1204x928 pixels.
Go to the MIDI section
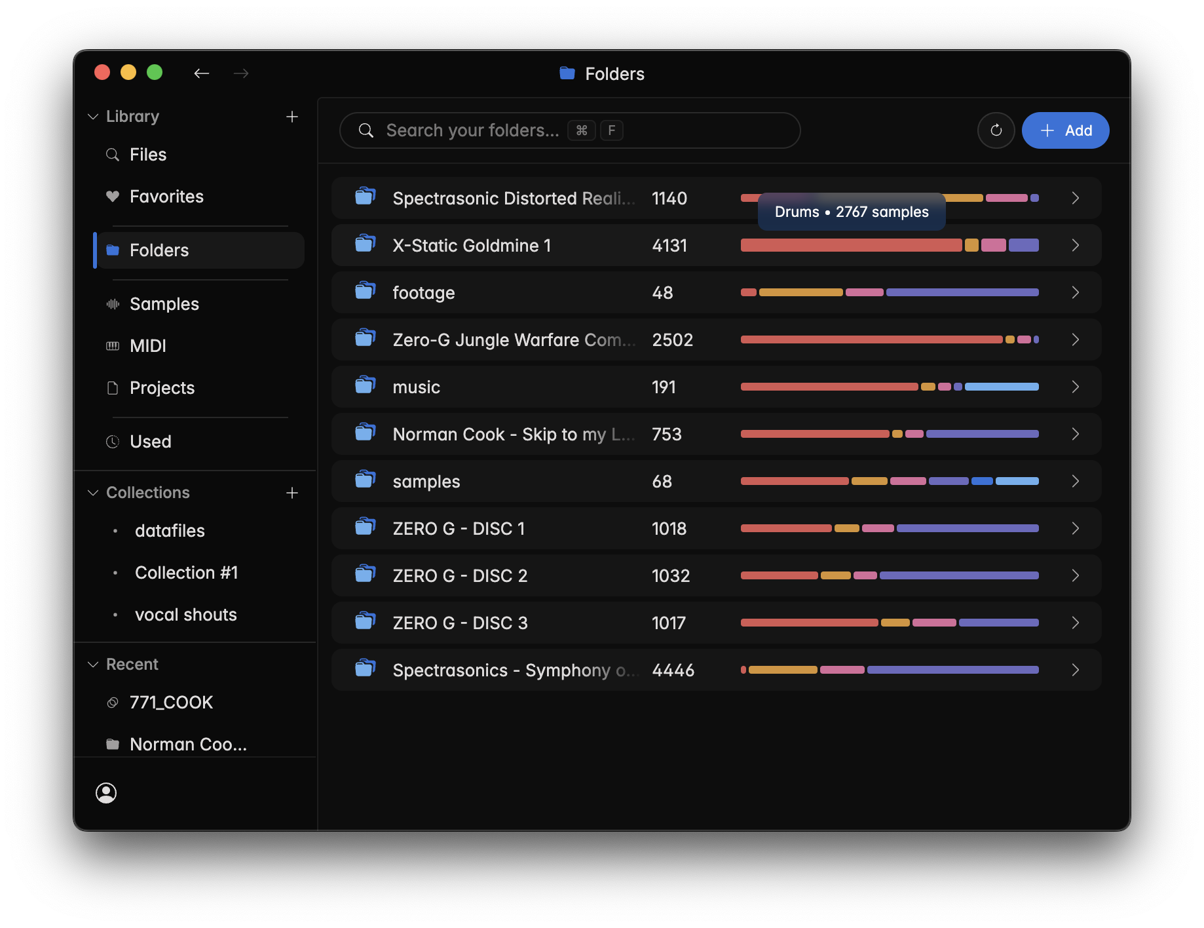coord(147,346)
